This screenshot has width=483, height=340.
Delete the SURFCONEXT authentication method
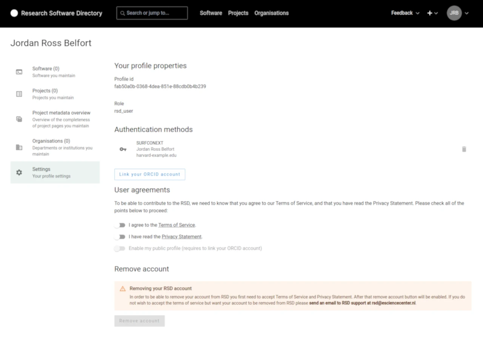pos(464,149)
